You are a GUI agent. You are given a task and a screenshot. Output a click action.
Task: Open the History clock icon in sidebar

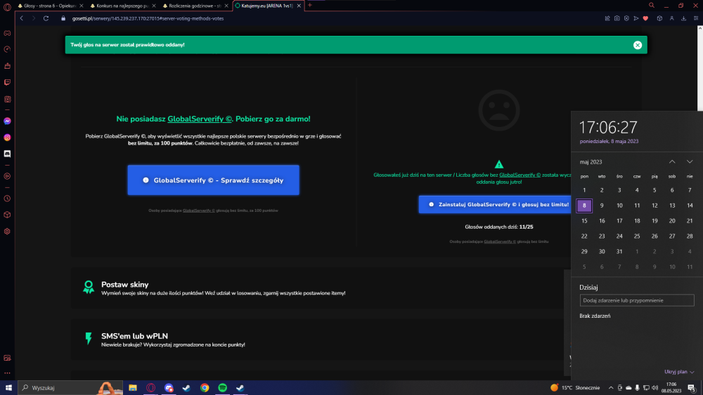point(7,199)
